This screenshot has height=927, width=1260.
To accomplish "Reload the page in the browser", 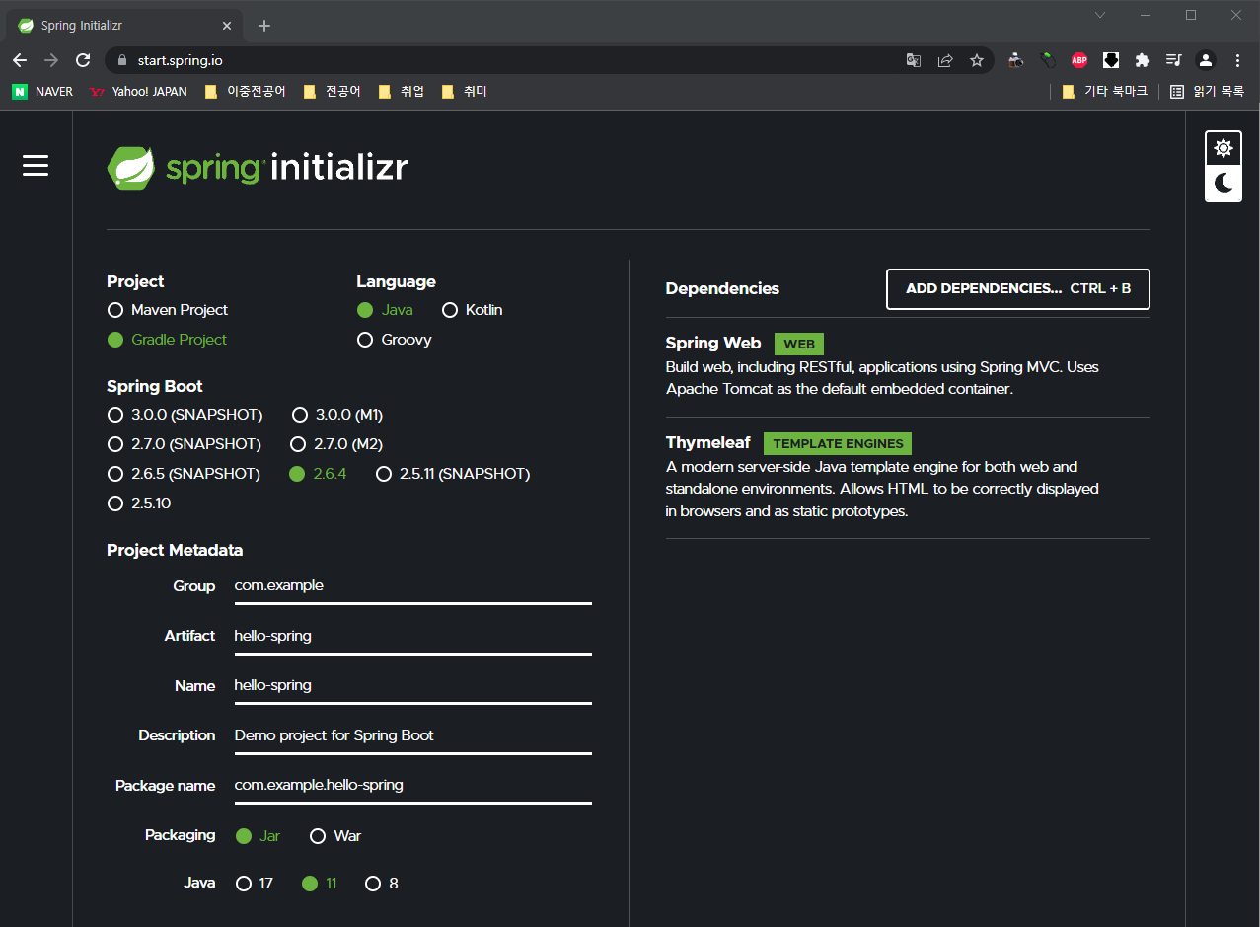I will [83, 60].
